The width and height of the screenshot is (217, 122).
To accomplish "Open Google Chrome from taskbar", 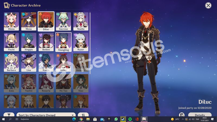I will 81,119.
